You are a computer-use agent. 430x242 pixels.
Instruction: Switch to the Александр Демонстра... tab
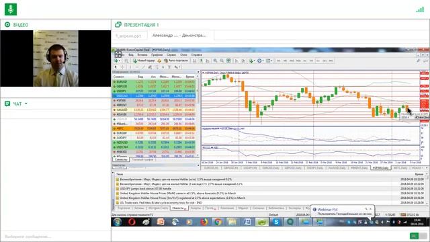tap(179, 36)
